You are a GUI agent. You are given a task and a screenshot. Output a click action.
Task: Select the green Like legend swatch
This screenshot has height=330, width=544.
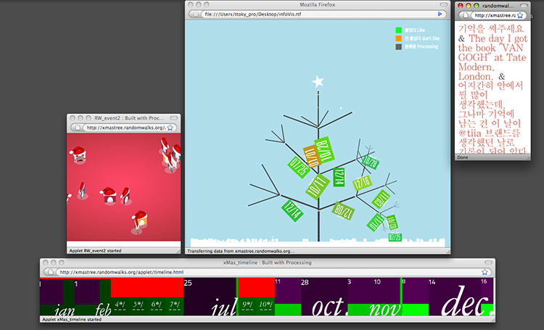coord(398,30)
